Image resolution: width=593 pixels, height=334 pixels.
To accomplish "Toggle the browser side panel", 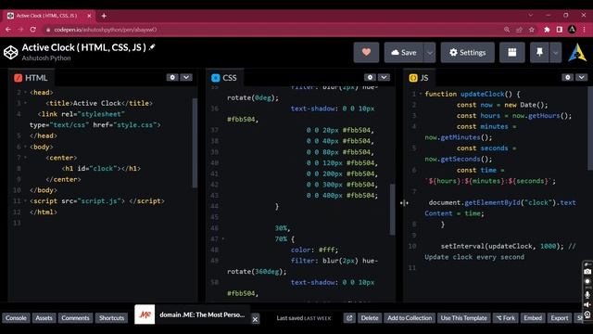I will pyautogui.click(x=560, y=30).
